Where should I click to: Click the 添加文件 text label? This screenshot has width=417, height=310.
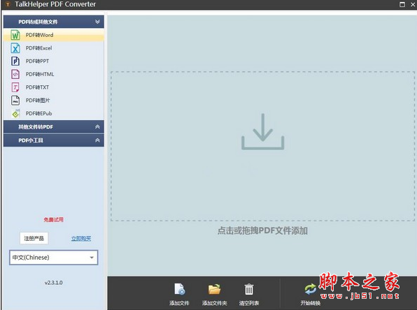179,303
